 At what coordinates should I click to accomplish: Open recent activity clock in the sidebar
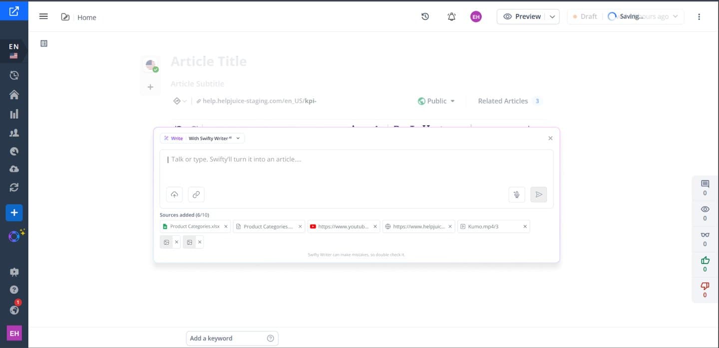[x=14, y=75]
